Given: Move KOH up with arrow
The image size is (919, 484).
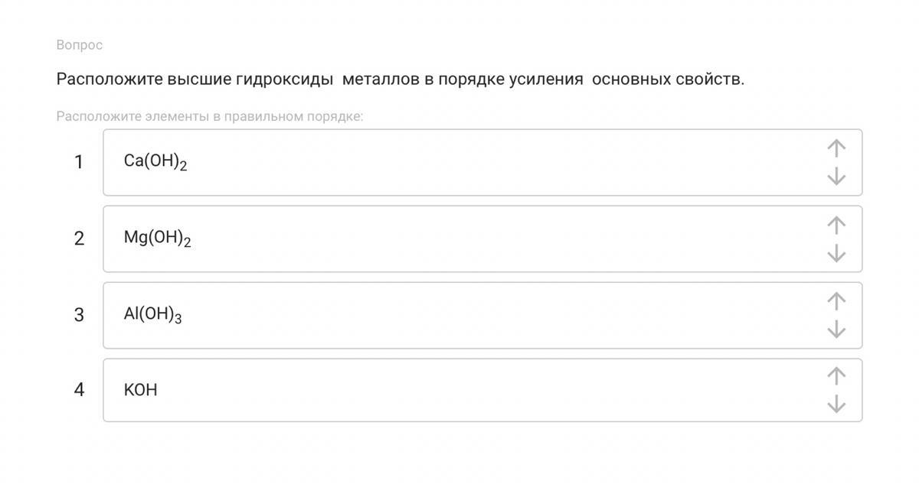Looking at the screenshot, I should tap(836, 375).
